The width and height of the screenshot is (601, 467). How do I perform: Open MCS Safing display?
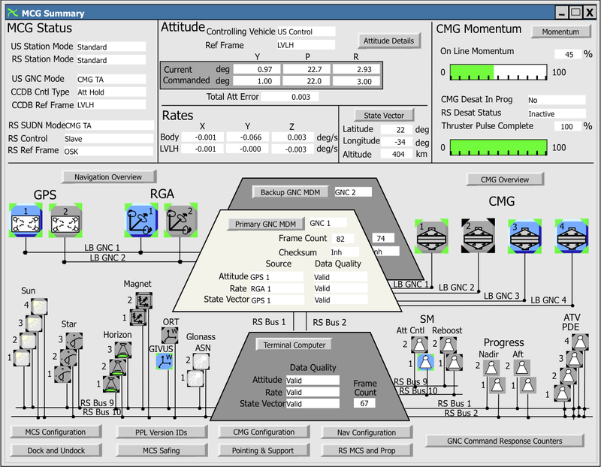[x=161, y=450]
